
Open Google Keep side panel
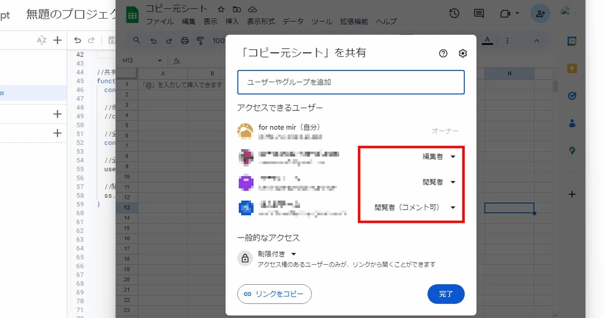572,68
